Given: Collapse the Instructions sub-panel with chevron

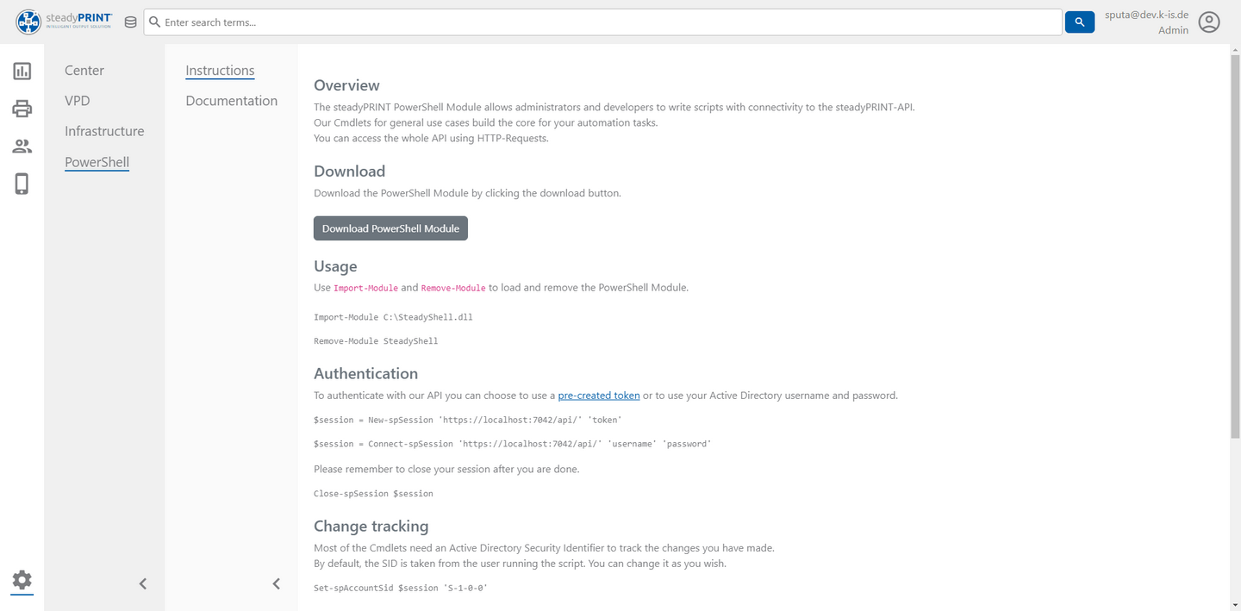Looking at the screenshot, I should pos(277,583).
